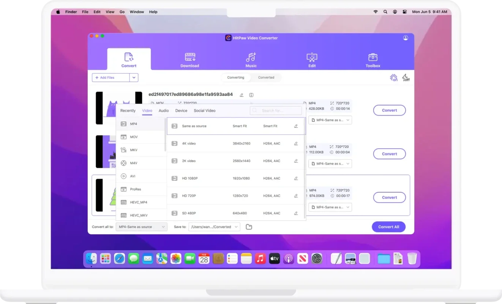Open the Save to path dropdown
Image resolution: width=502 pixels, height=304 pixels.
point(214,227)
